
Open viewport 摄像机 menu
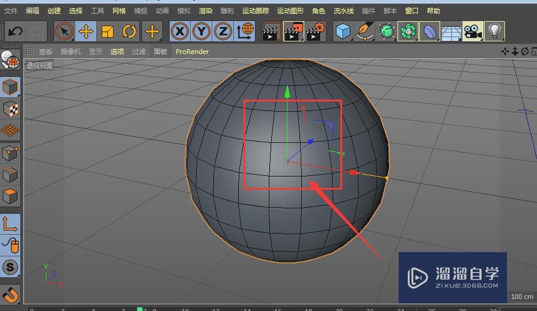click(x=70, y=52)
